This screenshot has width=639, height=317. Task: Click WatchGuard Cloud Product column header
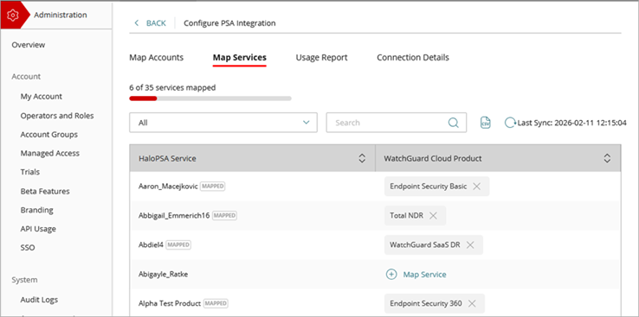point(498,159)
